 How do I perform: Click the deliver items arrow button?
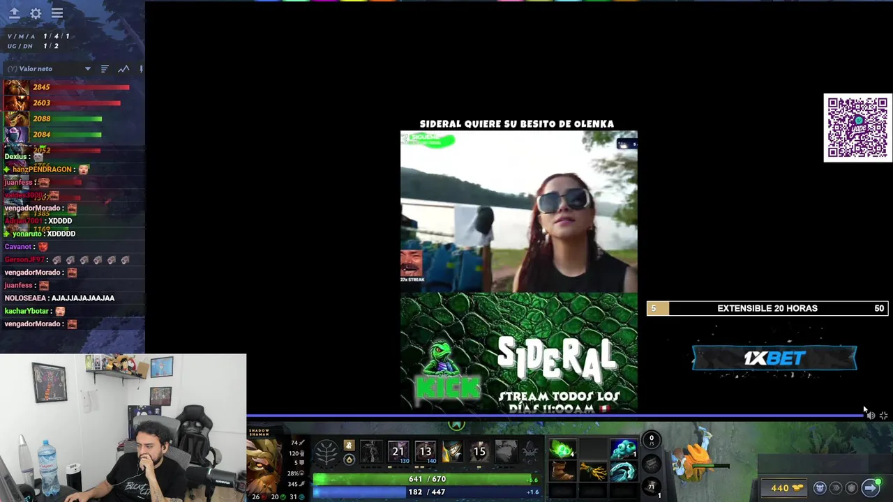coord(870,487)
